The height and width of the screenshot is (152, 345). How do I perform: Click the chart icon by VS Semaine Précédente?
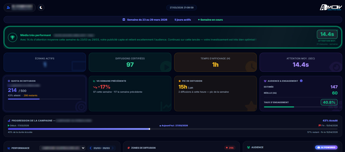(x=94, y=81)
